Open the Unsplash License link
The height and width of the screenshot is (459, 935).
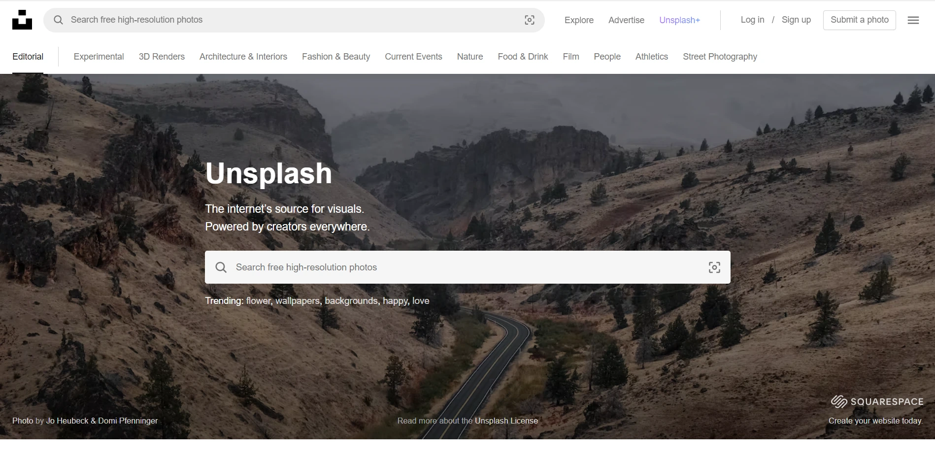click(x=506, y=421)
